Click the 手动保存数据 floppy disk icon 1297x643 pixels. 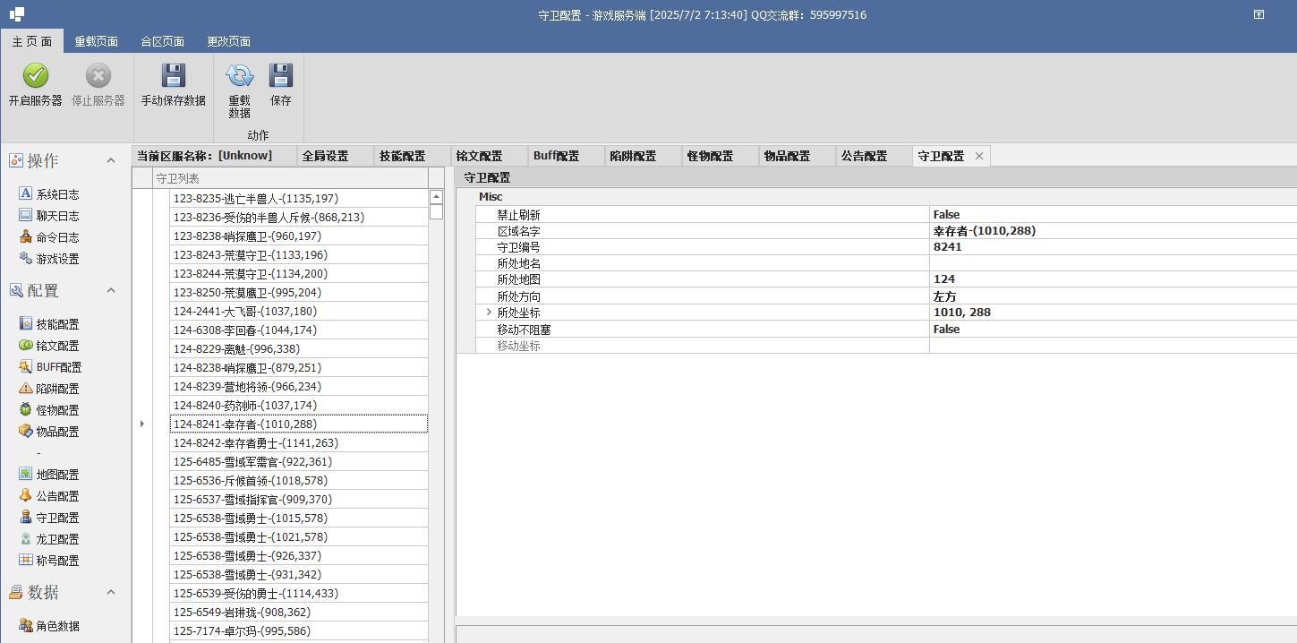tap(174, 76)
